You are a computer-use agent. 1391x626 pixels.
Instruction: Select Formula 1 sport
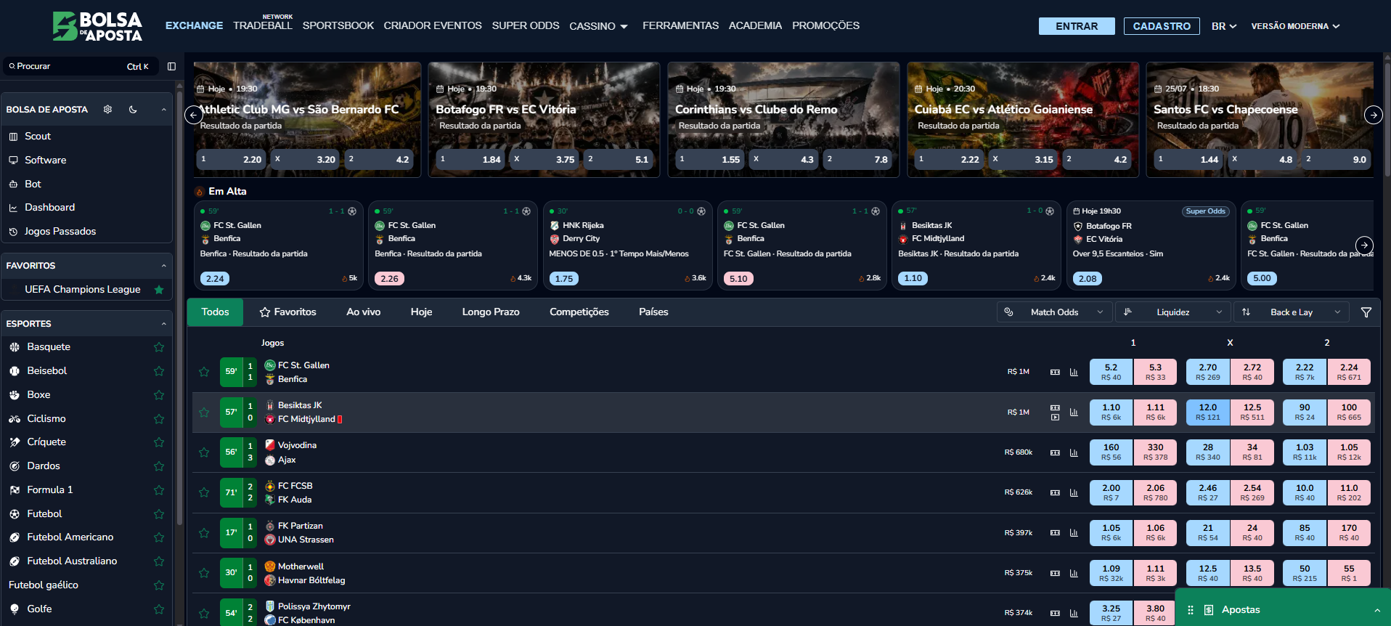pyautogui.click(x=49, y=490)
